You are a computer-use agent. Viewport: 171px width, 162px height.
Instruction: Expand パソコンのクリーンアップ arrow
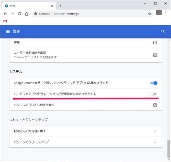155,142
